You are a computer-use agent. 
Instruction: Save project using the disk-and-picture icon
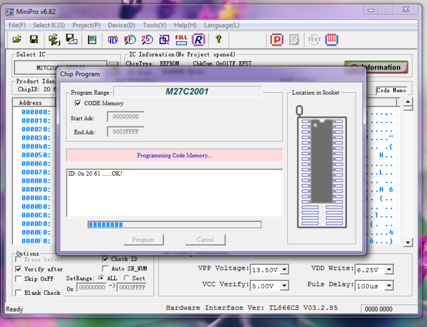click(x=71, y=39)
